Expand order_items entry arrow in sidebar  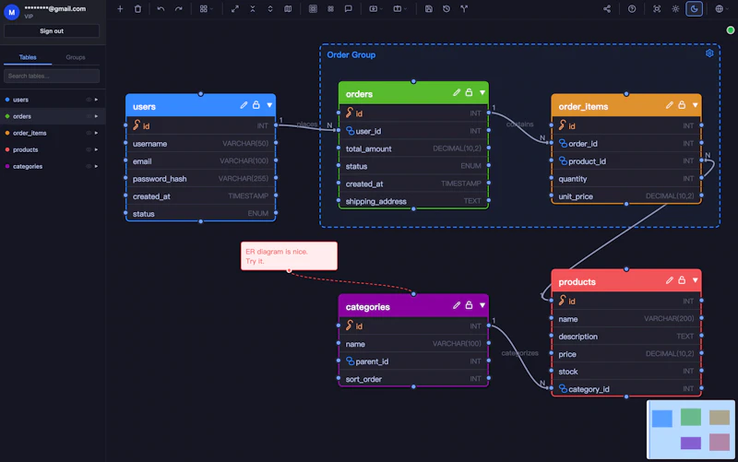(x=96, y=133)
